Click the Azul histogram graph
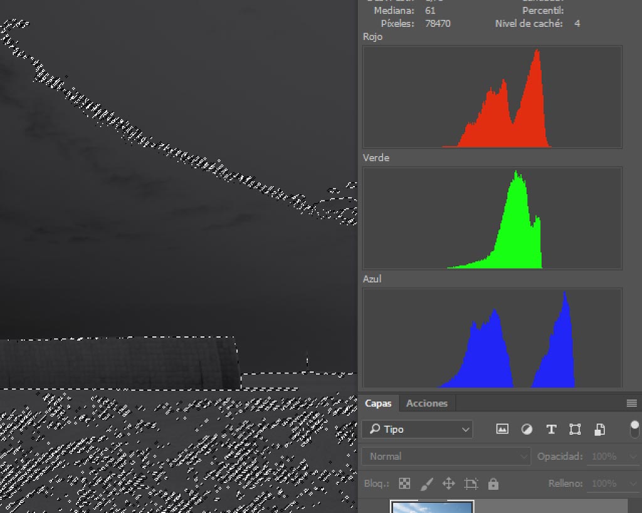This screenshot has height=513, width=642. [492, 338]
